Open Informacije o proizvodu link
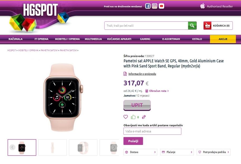 (142, 74)
